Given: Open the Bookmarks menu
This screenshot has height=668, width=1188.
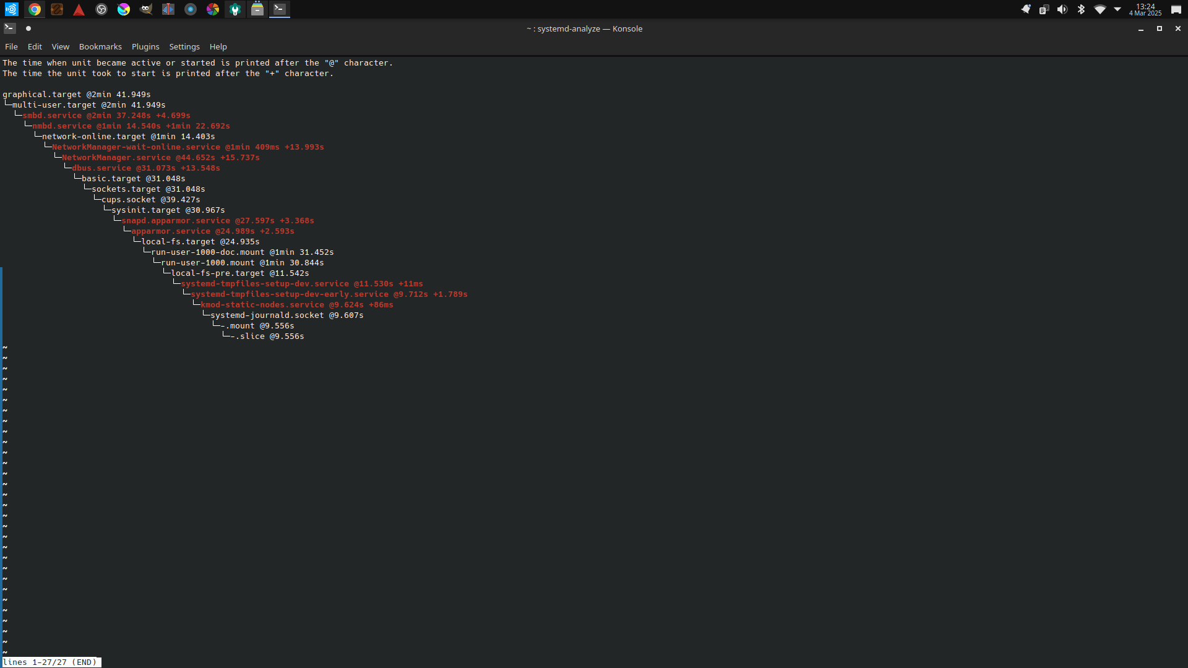Looking at the screenshot, I should [x=100, y=47].
